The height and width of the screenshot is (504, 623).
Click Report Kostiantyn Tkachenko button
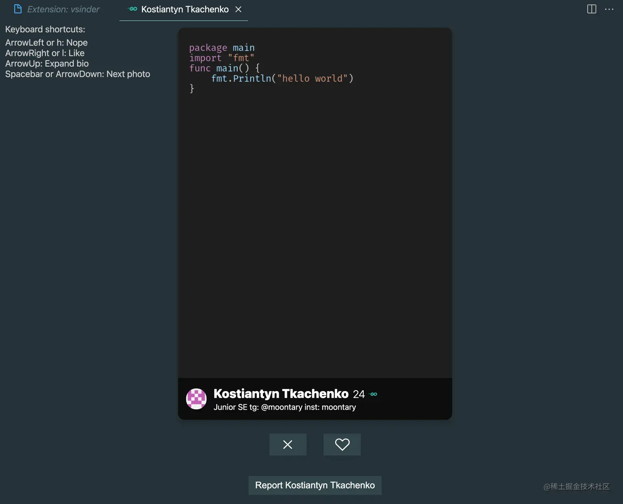coord(315,485)
